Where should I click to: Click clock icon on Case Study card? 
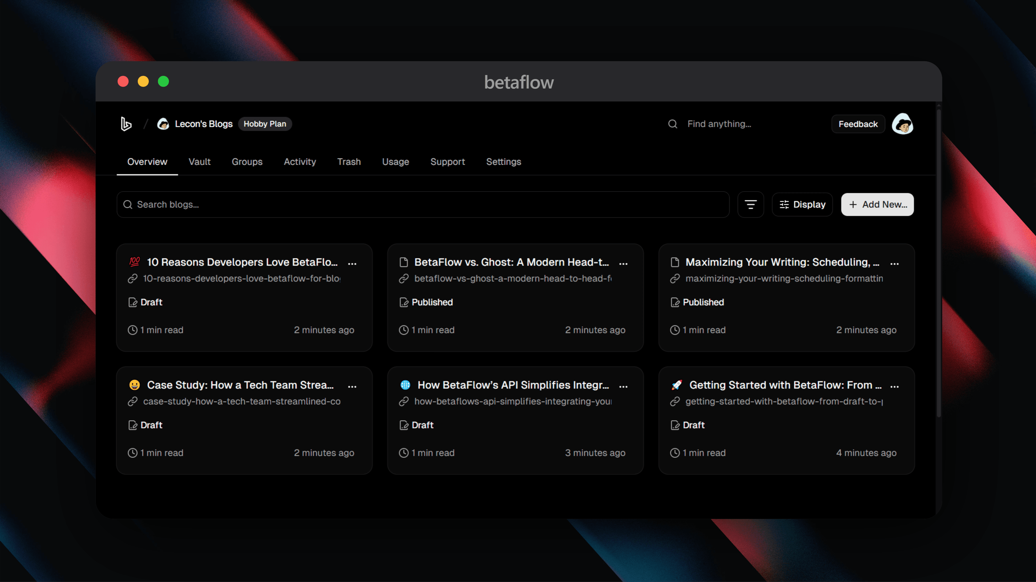(x=133, y=453)
